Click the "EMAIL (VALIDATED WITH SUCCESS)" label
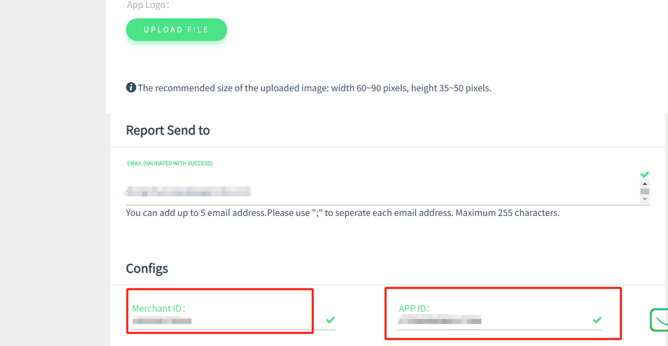This screenshot has height=346, width=668. (x=170, y=163)
